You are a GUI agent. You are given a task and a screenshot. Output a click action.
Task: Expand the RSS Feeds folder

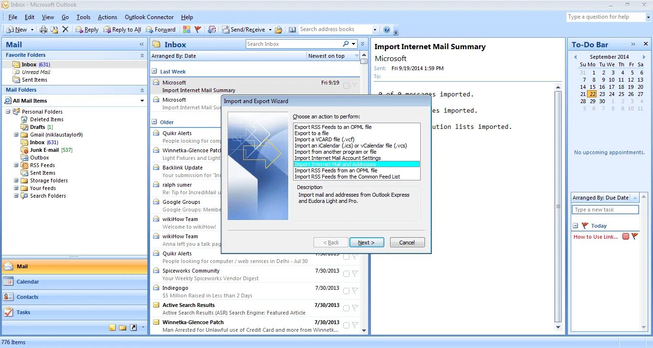tap(16, 165)
